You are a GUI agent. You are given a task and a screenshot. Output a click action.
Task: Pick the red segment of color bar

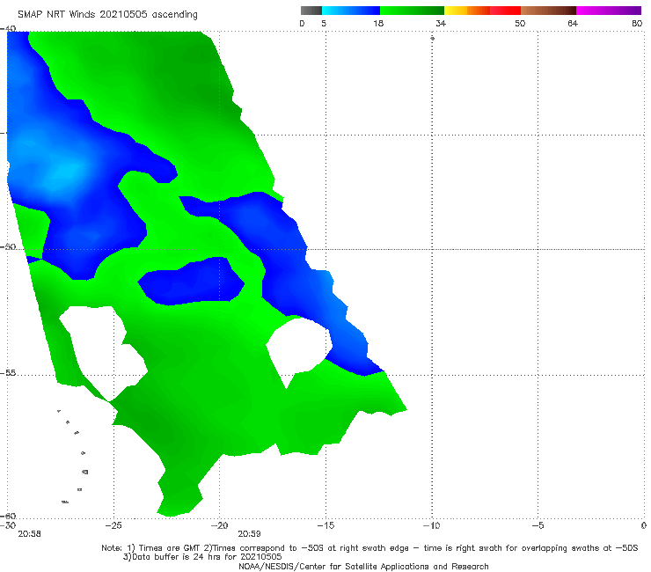(505, 11)
